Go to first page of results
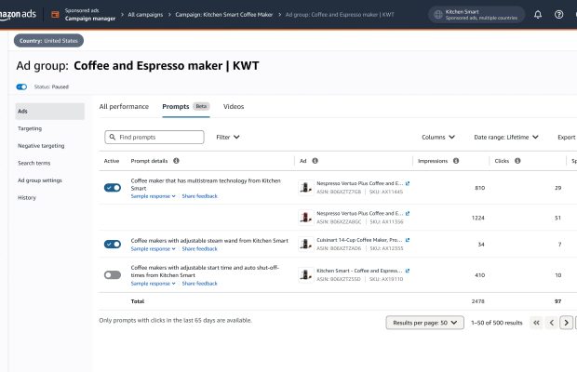577x372 pixels. coord(536,323)
